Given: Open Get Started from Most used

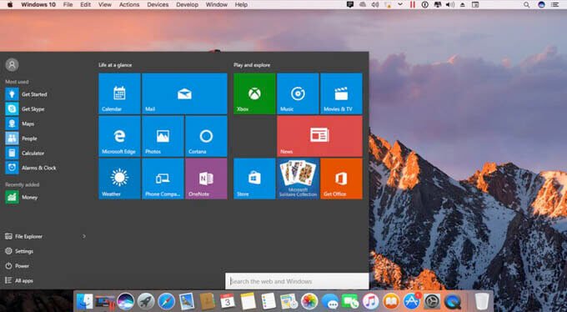Looking at the screenshot, I should pyautogui.click(x=26, y=94).
